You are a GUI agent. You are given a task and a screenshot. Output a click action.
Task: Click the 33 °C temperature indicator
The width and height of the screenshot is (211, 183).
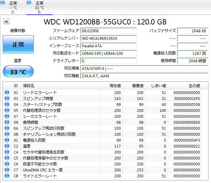point(18,72)
